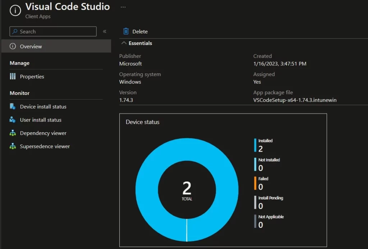
Task: Collapse the Essentials section chevron
Action: 124,43
